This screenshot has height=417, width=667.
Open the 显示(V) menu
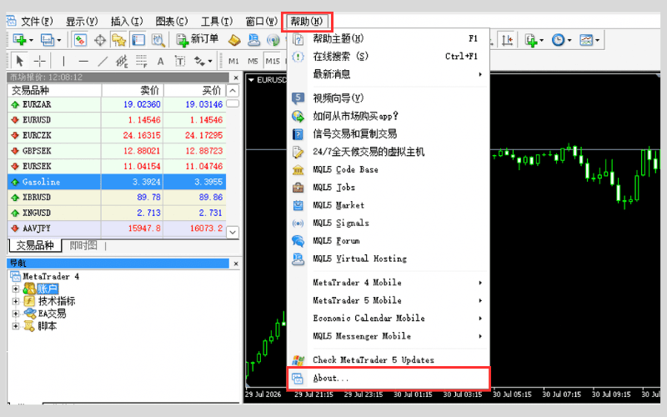pos(81,22)
